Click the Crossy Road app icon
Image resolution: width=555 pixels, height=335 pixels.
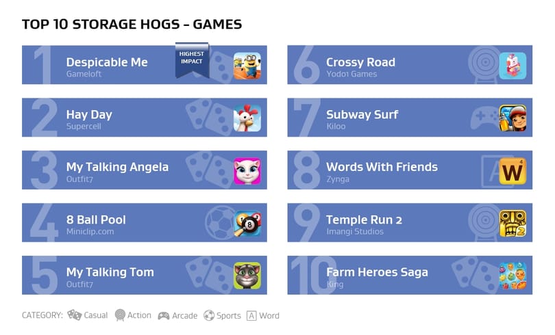pos(513,66)
